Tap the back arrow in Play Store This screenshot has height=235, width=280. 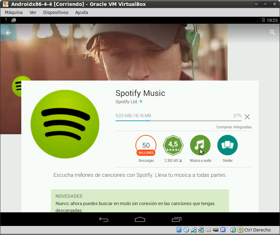click(8, 33)
